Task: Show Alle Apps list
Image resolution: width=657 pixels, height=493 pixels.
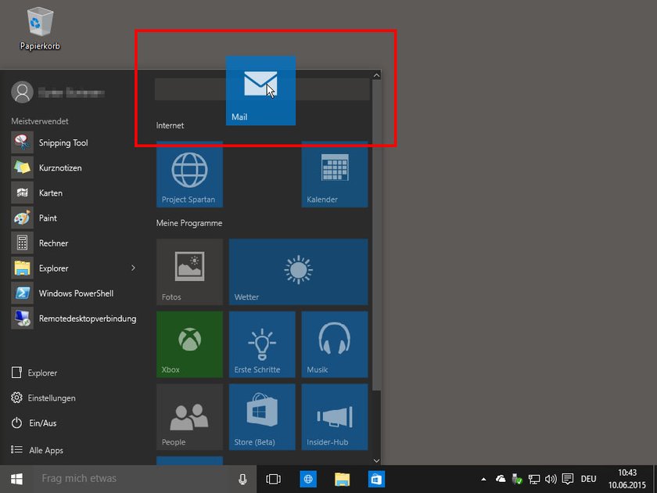Action: point(38,450)
